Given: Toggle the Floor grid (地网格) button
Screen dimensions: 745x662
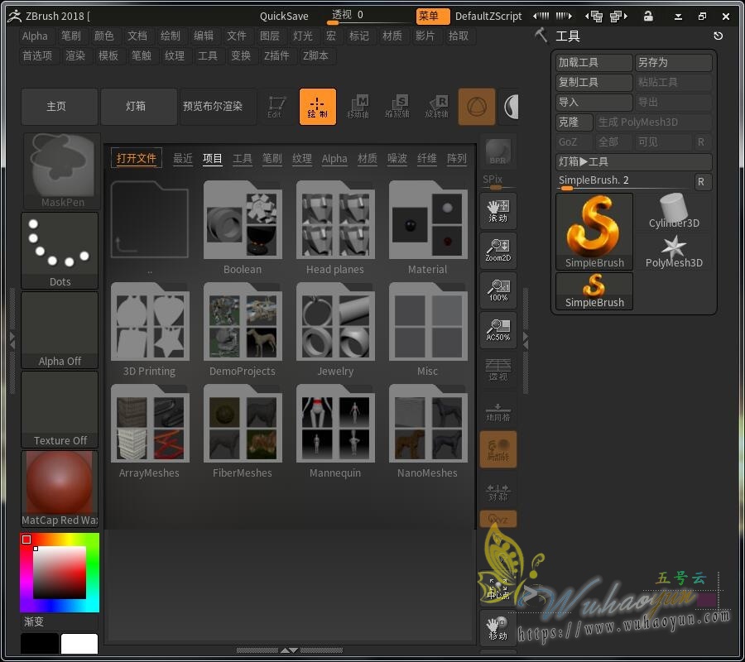Looking at the screenshot, I should (498, 410).
